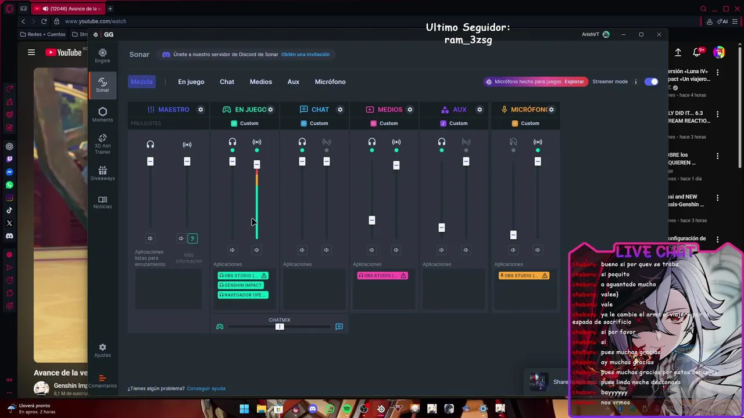Open Instagram in Opera sidebar
744x418 pixels.
pyautogui.click(x=9, y=198)
